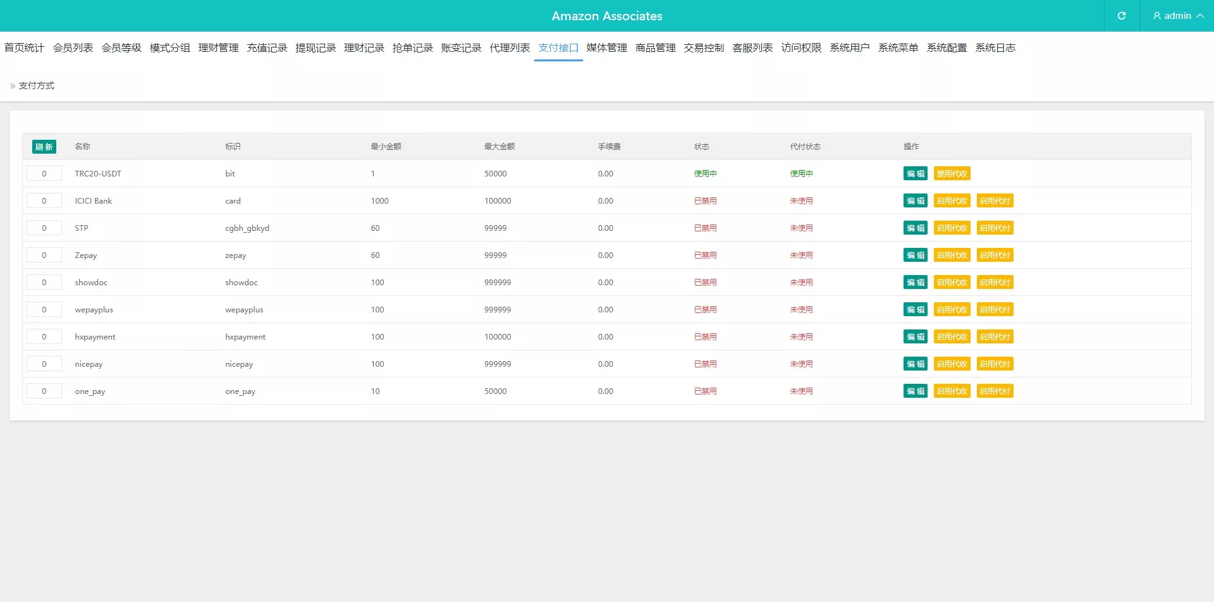This screenshot has width=1214, height=602.
Task: Enable 代付 for nicepay
Action: click(x=995, y=364)
